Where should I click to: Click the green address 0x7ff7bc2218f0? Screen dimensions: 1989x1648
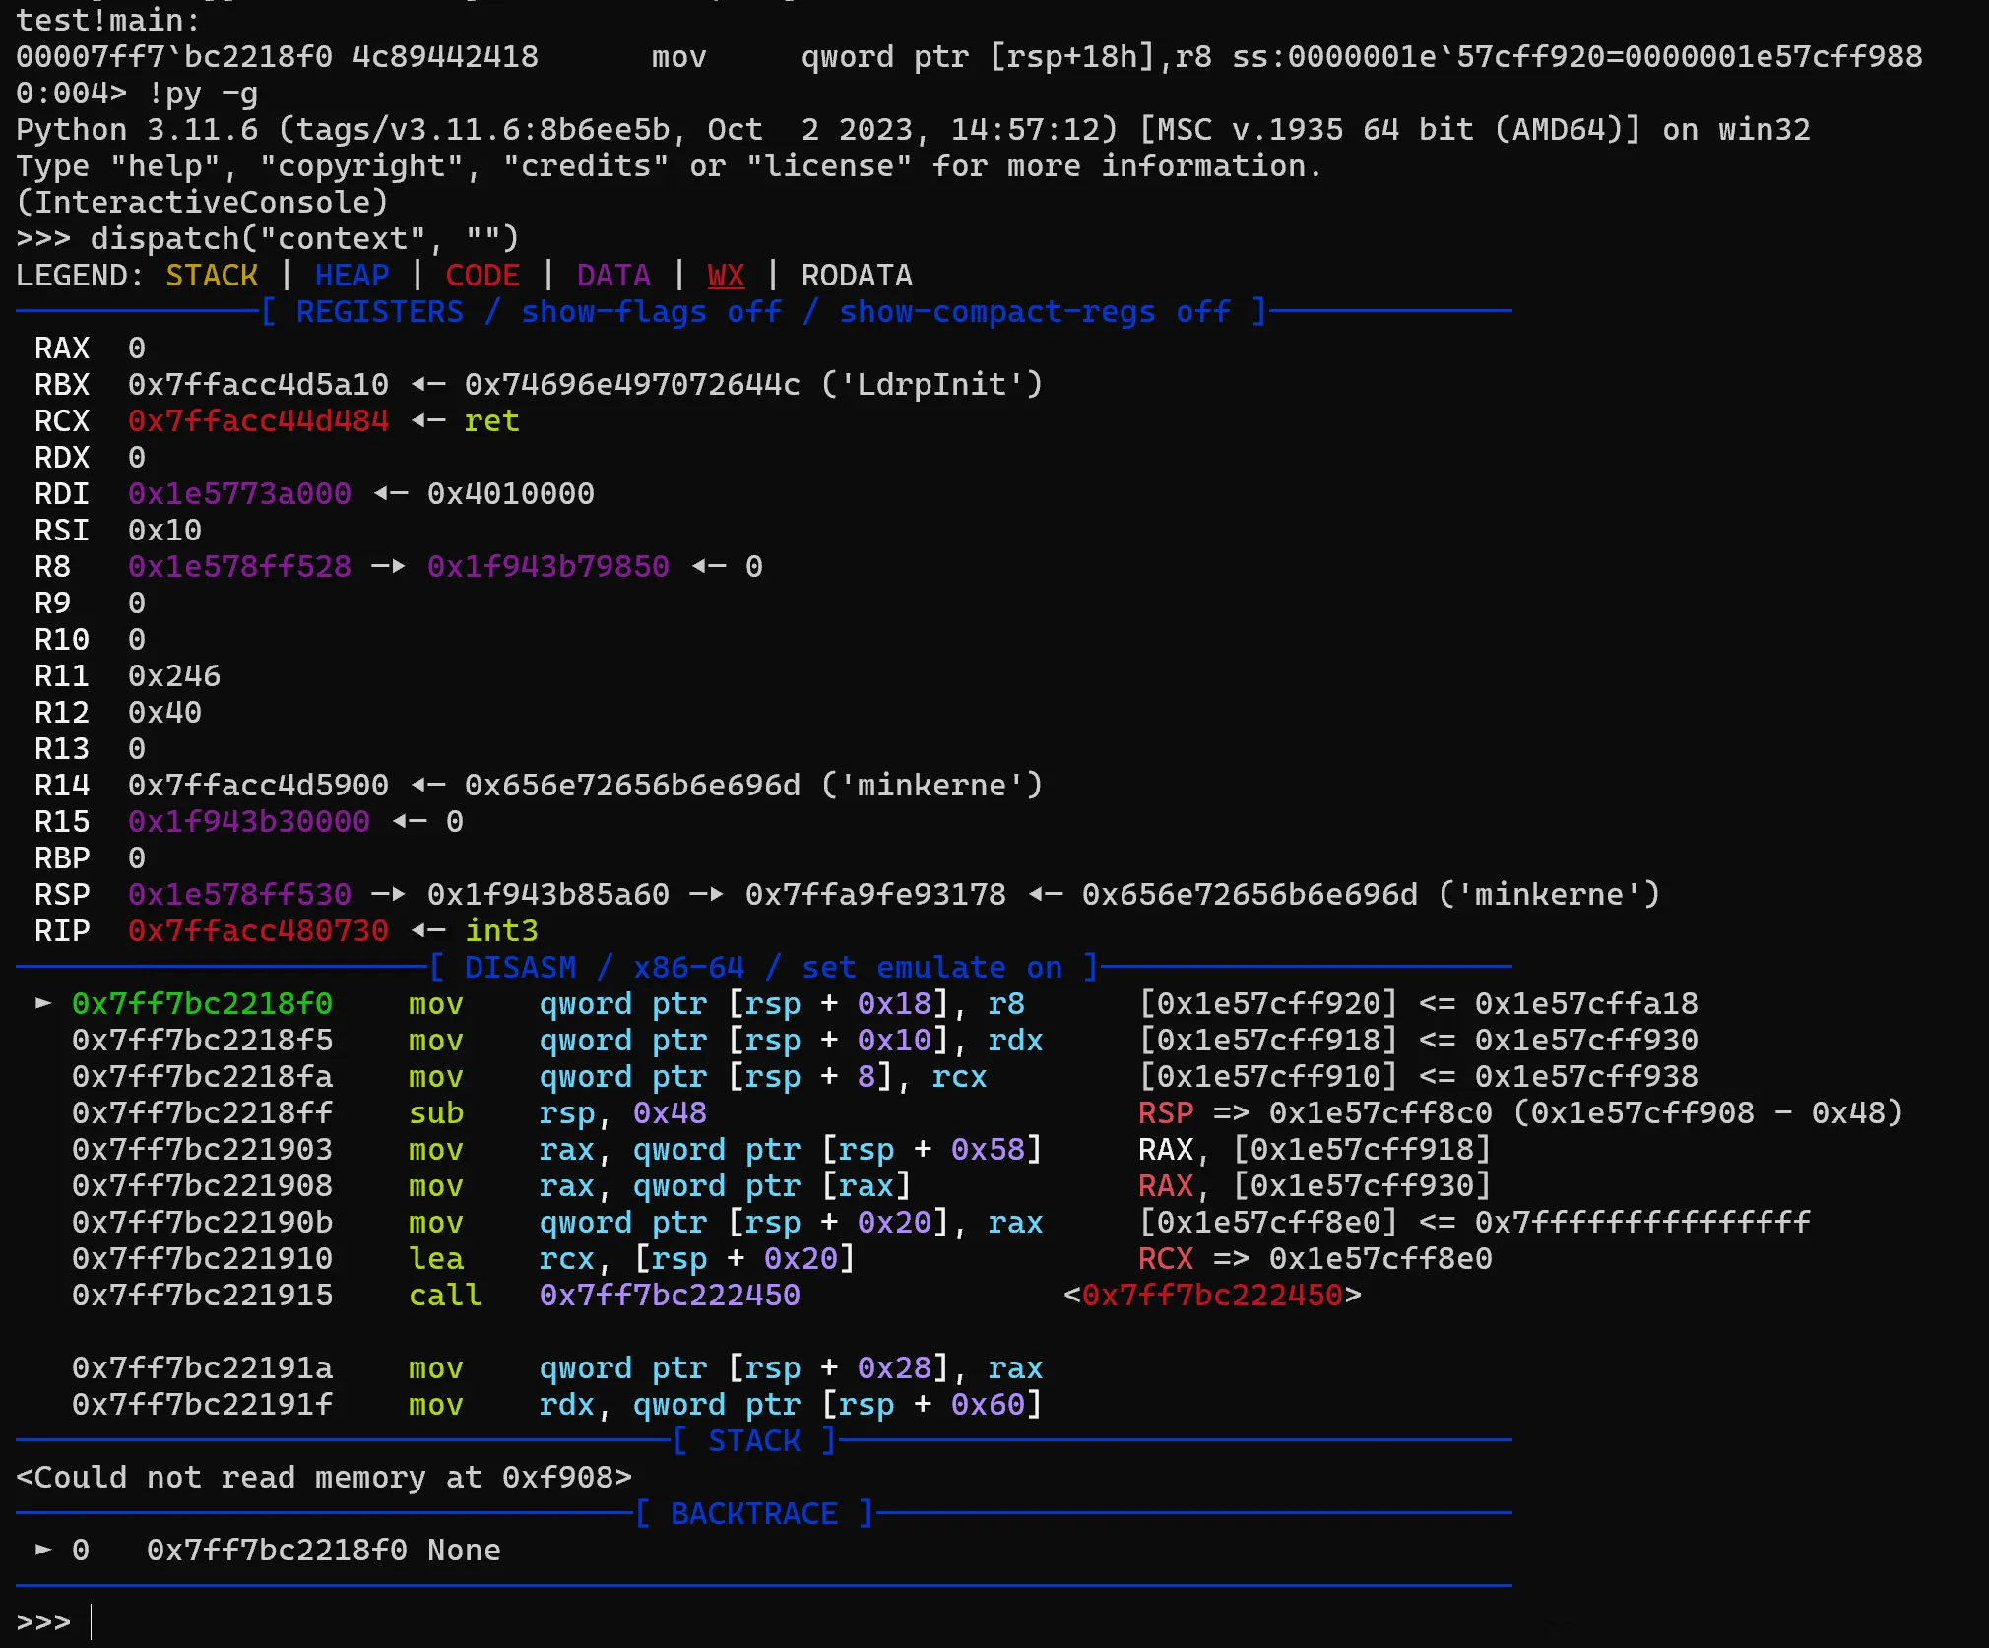click(x=202, y=1003)
